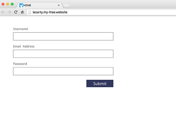Select the HOME tab title

27,5
